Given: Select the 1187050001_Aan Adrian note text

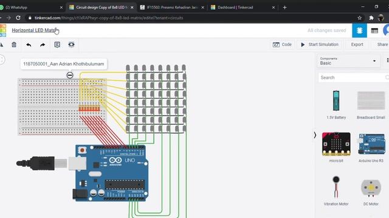Looking at the screenshot, I should (64, 64).
